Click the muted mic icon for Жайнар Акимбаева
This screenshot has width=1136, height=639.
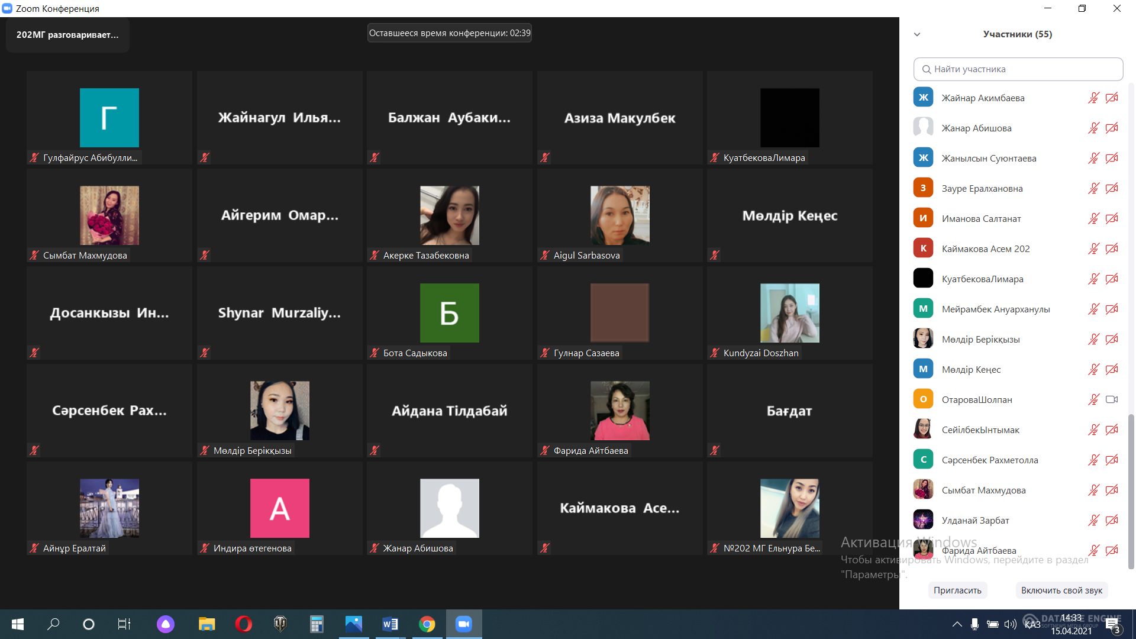1093,98
